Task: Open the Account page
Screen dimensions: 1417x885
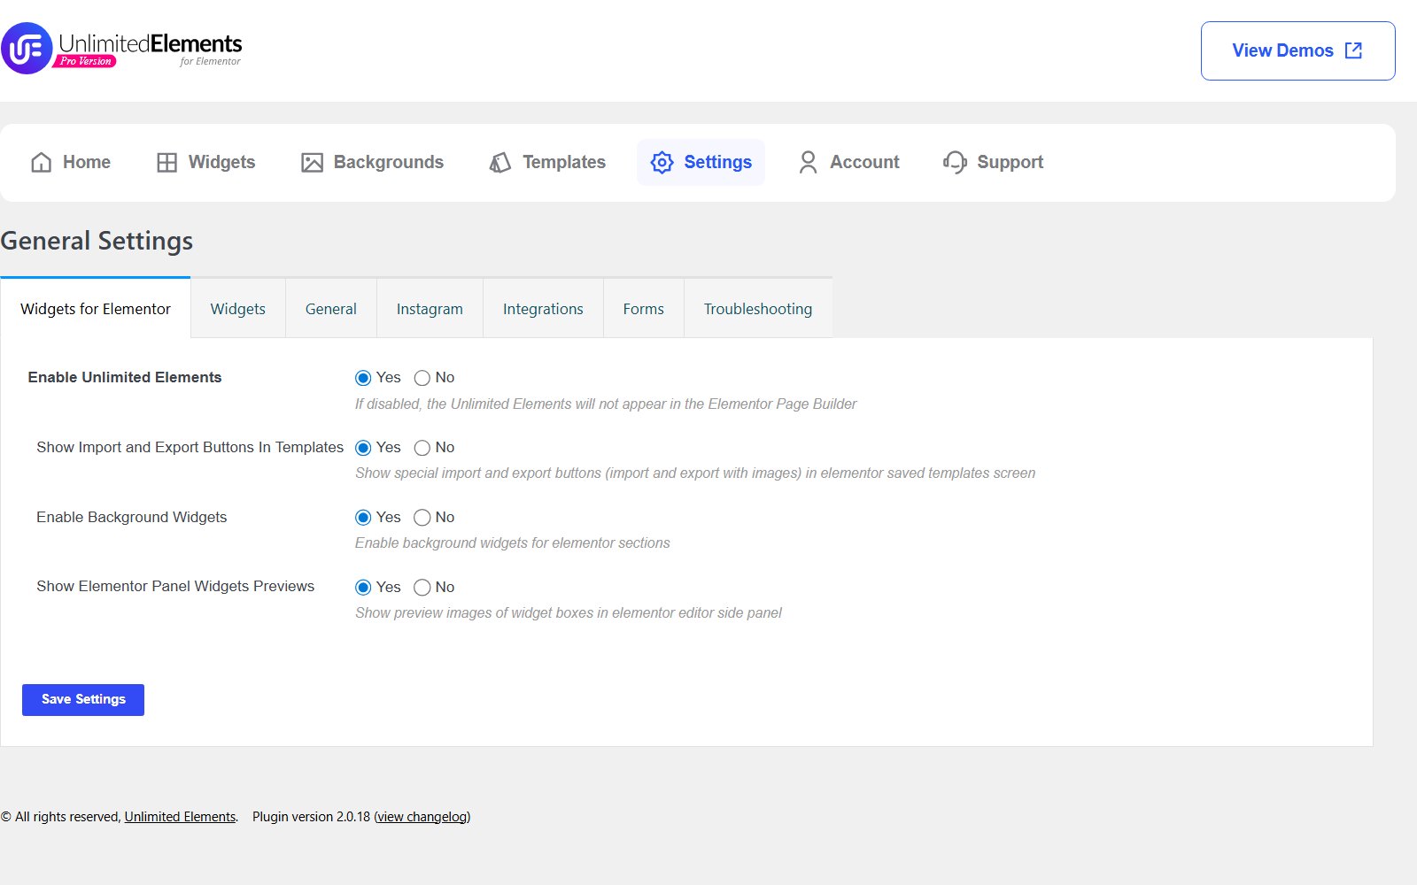Action: click(848, 162)
